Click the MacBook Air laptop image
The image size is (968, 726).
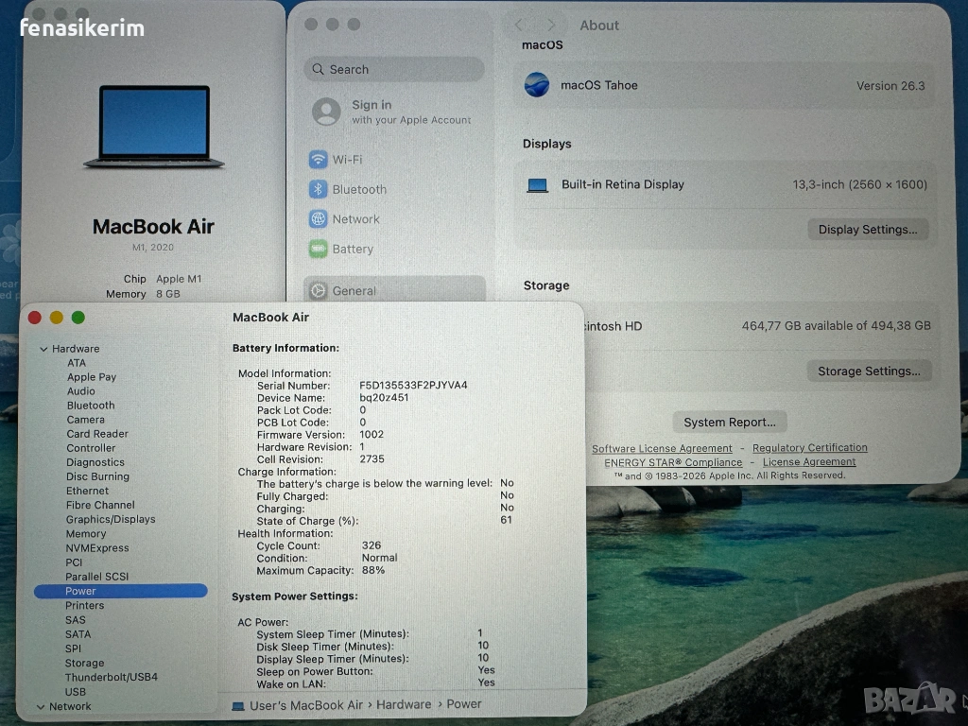pyautogui.click(x=154, y=127)
